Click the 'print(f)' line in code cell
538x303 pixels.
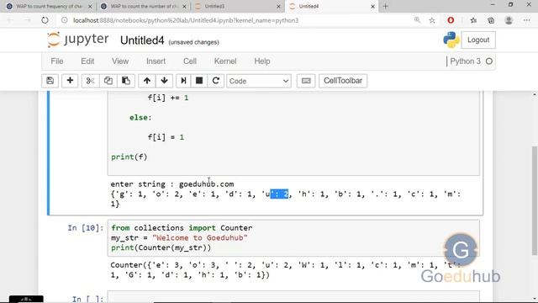coord(129,157)
